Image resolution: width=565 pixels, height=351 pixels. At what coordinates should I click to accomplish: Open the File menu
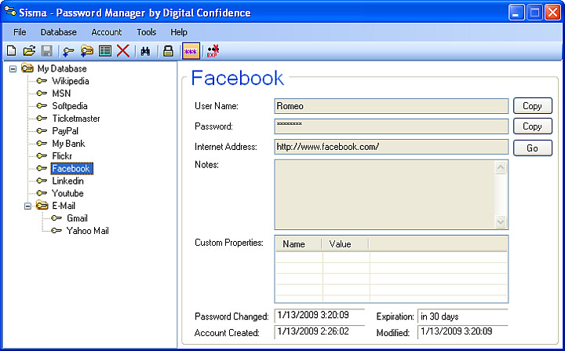(x=20, y=32)
